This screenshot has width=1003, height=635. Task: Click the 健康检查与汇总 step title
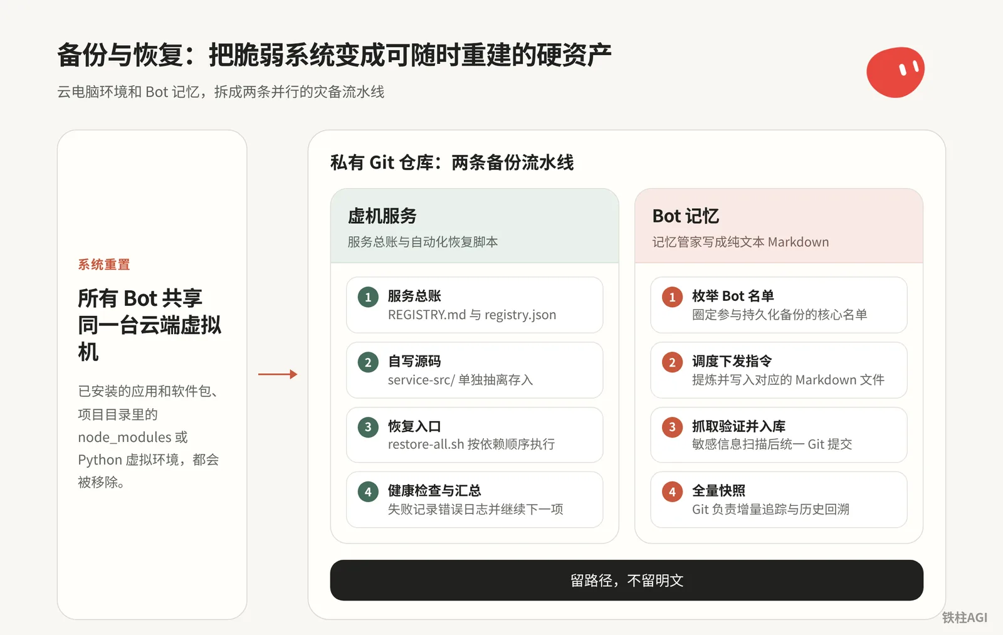click(434, 491)
